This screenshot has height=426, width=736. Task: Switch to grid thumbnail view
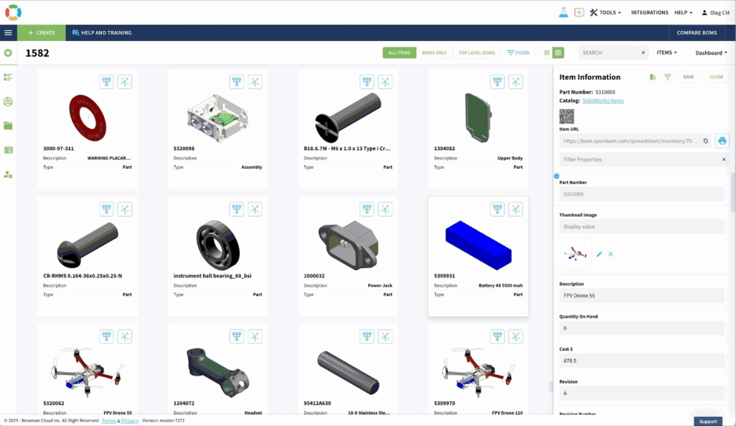tap(558, 52)
